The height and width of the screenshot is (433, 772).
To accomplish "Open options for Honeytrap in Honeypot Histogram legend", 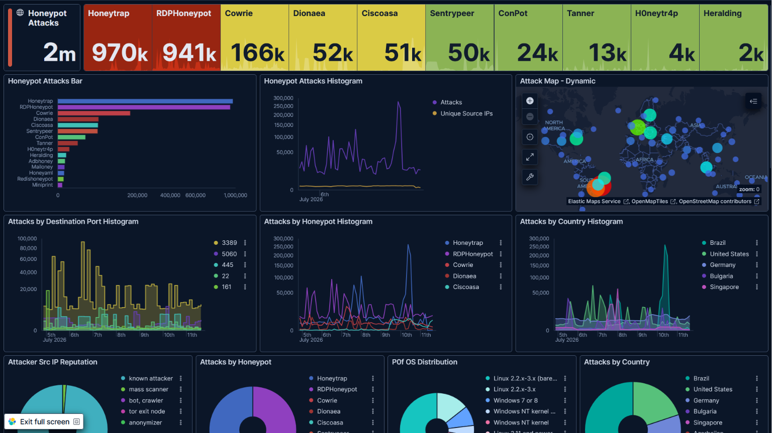I will point(501,243).
